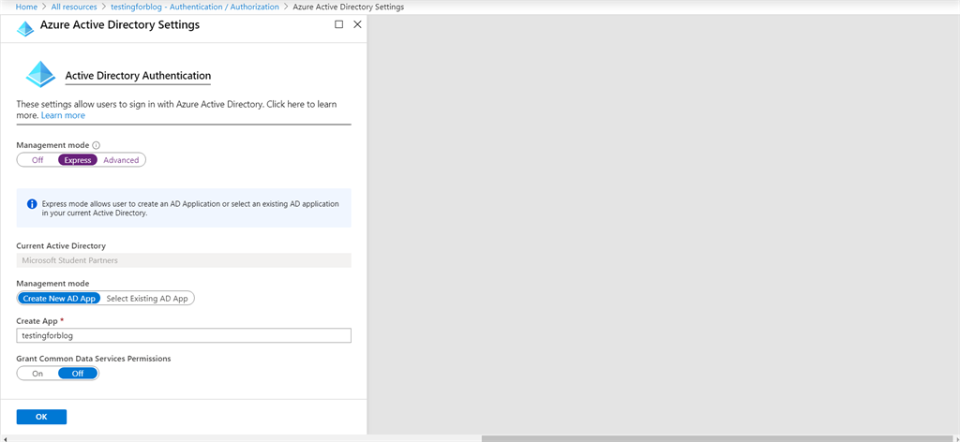960x442 pixels.
Task: Click the large Active Directory Authentication logo
Action: pos(40,75)
